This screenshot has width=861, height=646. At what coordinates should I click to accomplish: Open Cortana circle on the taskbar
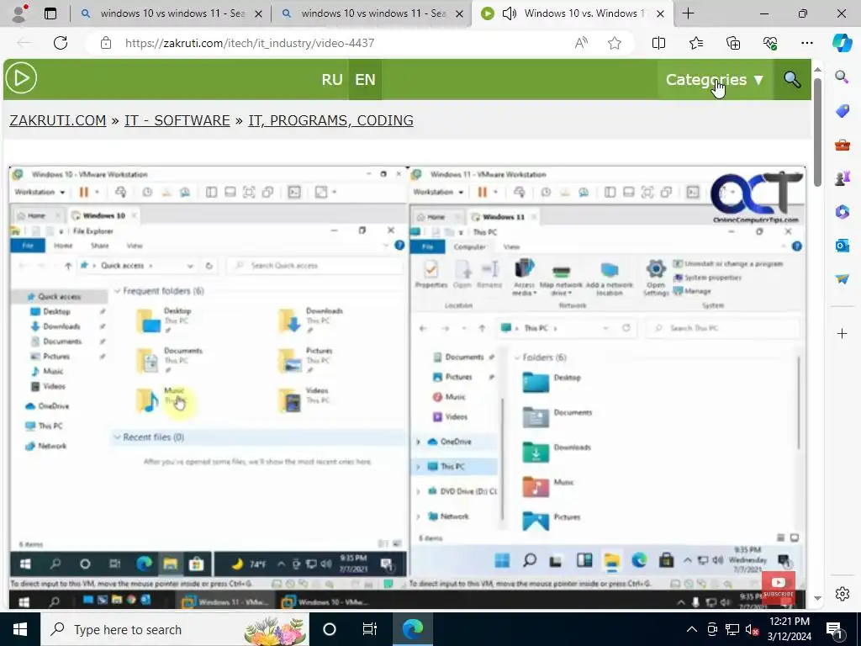click(330, 629)
